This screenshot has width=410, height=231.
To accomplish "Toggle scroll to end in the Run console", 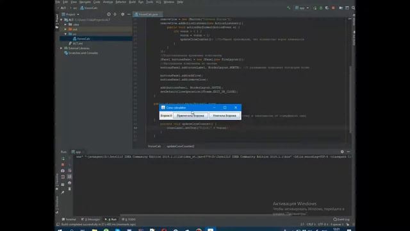I will (70, 177).
